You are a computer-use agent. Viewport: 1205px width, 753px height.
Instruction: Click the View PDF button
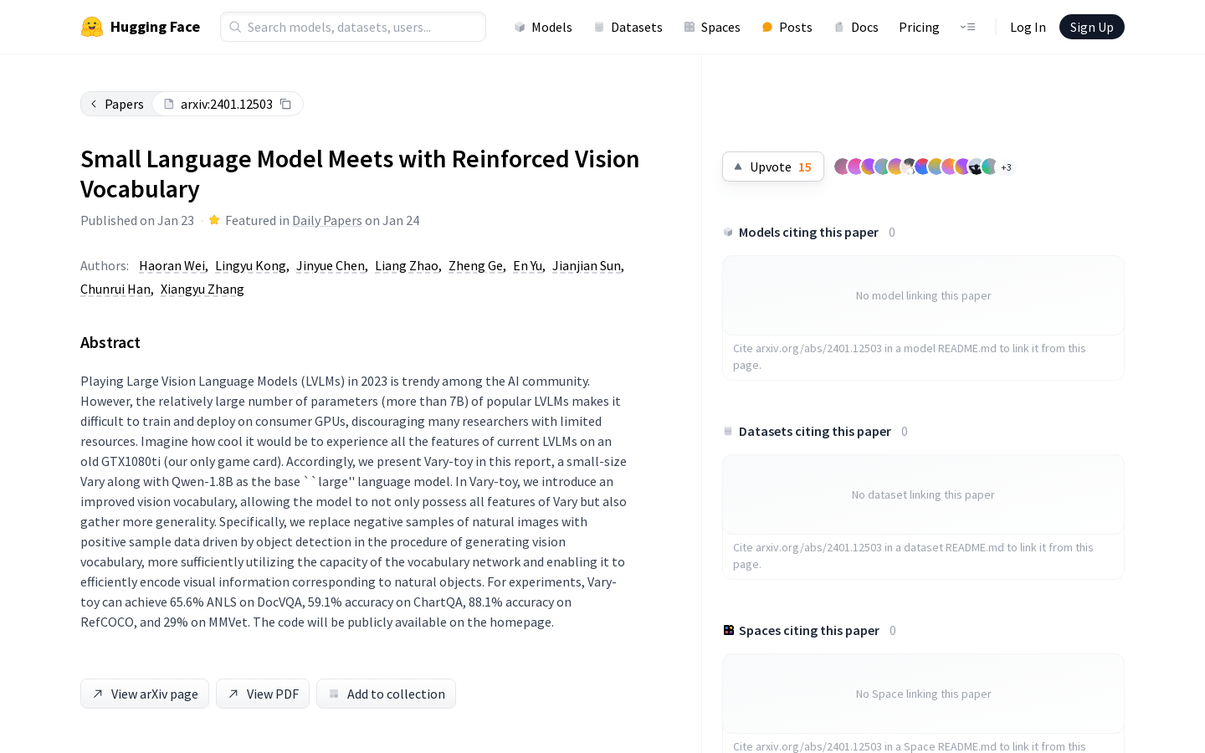263,694
